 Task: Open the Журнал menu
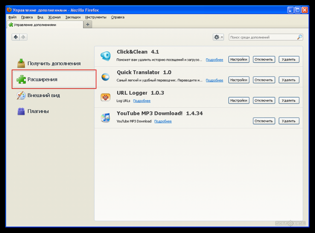tap(54, 17)
